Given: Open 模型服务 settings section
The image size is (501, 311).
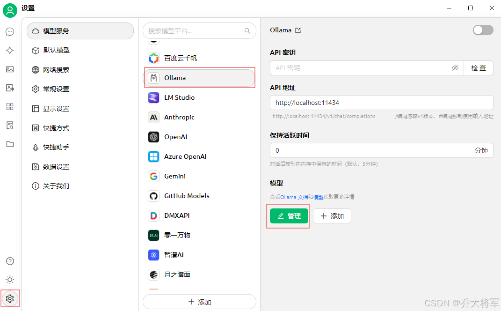Looking at the screenshot, I should tap(80, 31).
